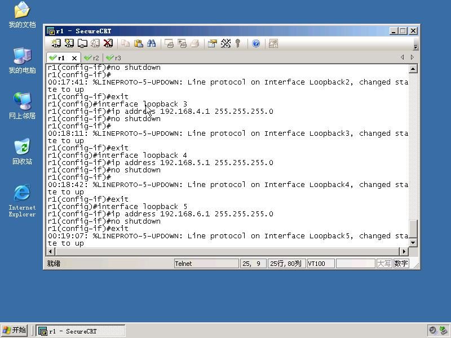Click the network system tray icon
This screenshot has width=451, height=338.
point(444,331)
